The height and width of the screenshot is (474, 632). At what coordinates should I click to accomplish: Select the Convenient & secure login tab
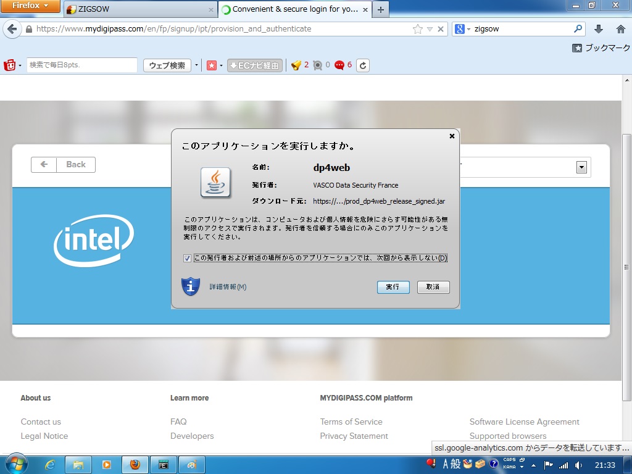point(295,9)
